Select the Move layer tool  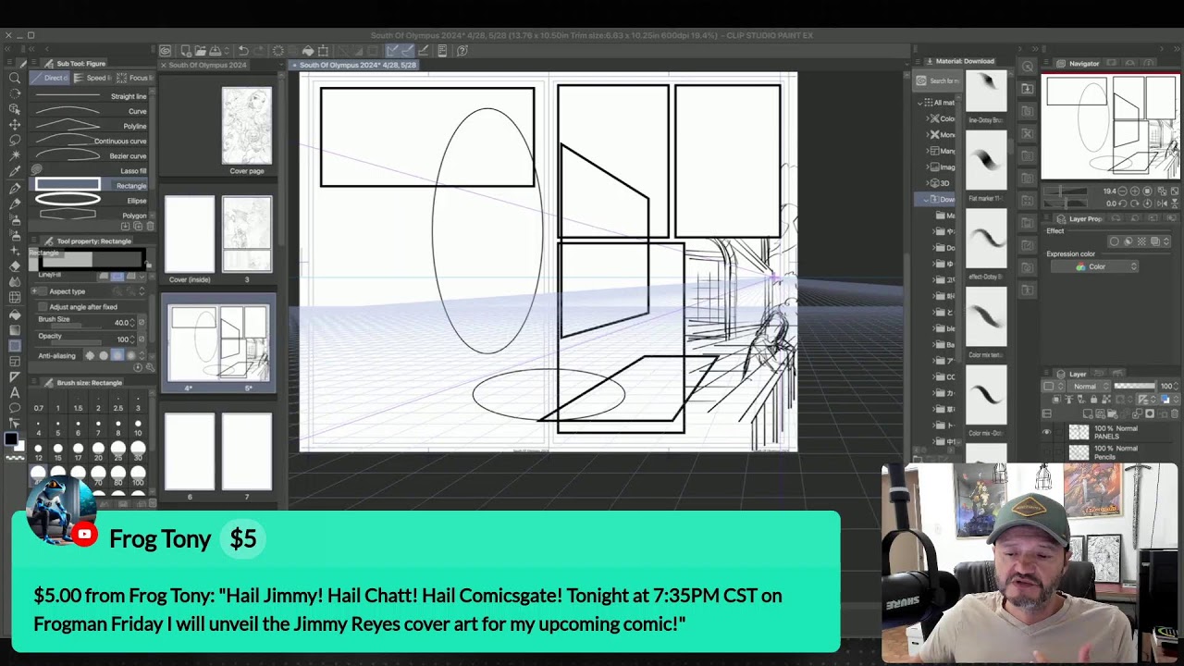coord(15,124)
